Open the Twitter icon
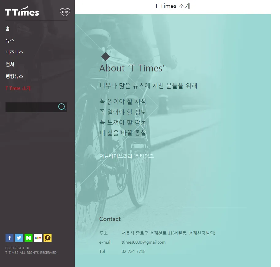Screen dimensions: 280x267 click(x=19, y=238)
